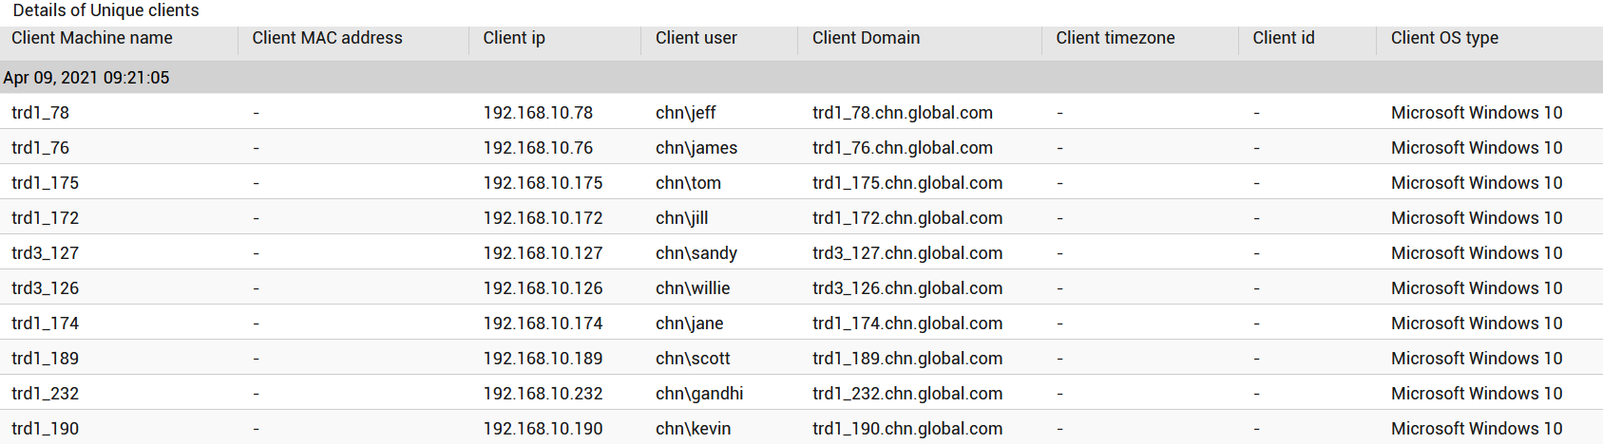Select machine name trd3_126
The image size is (1603, 444).
pyautogui.click(x=45, y=288)
